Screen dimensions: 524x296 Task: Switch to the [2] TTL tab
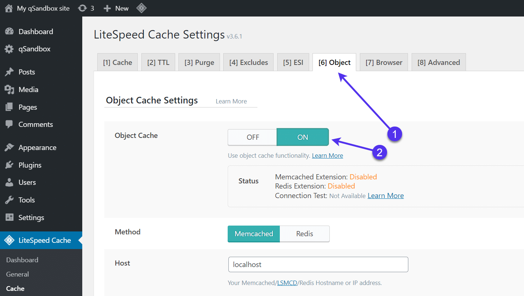(158, 62)
